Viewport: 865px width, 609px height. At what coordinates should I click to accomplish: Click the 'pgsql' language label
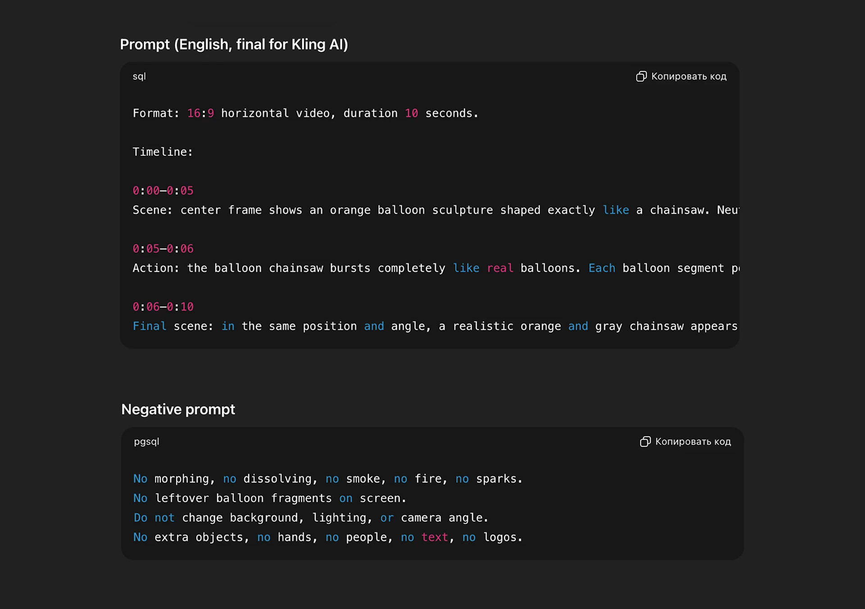click(x=146, y=441)
